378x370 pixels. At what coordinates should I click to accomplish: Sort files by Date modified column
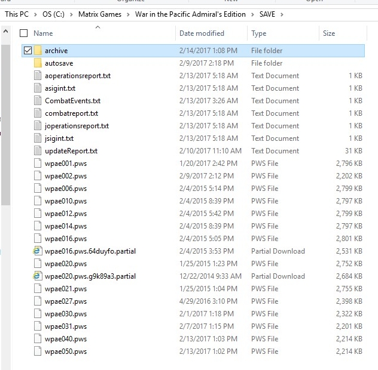[202, 33]
